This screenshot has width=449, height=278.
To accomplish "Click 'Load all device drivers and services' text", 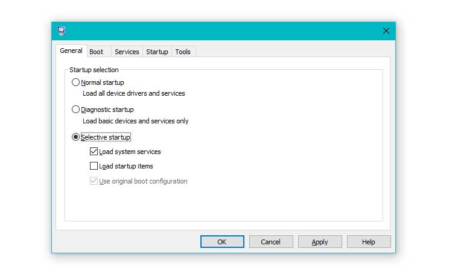I will pyautogui.click(x=134, y=93).
